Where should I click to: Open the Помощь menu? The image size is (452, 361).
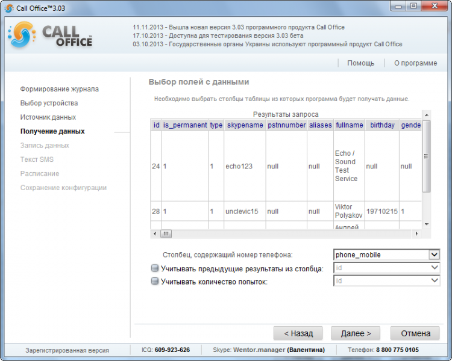point(360,63)
